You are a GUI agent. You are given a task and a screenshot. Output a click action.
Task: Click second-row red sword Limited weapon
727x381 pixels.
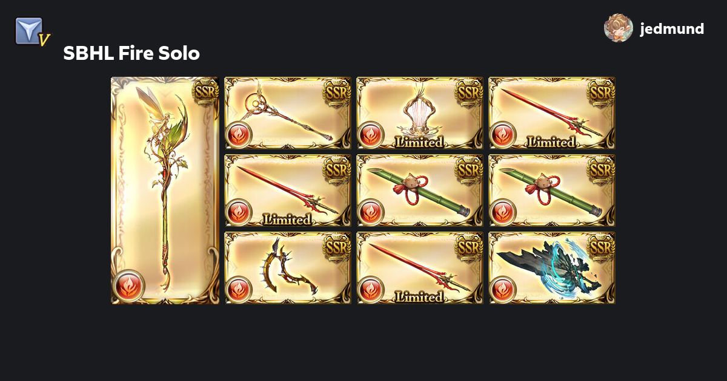coord(288,190)
